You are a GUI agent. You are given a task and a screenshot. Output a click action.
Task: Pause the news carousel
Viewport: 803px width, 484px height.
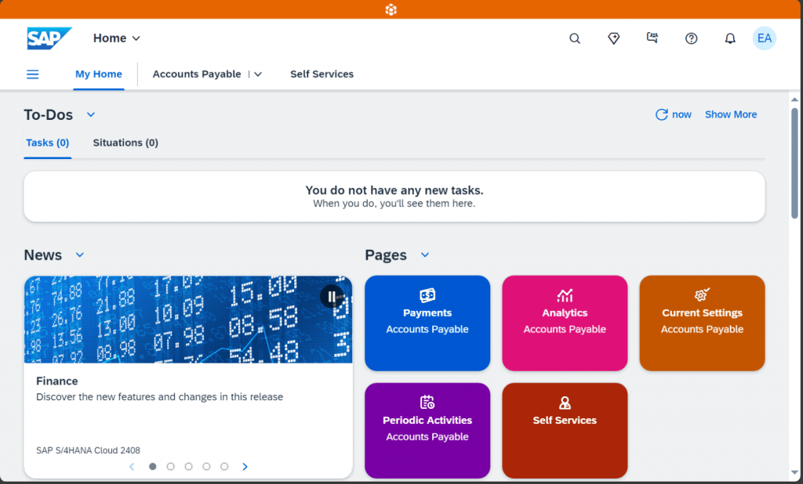332,296
